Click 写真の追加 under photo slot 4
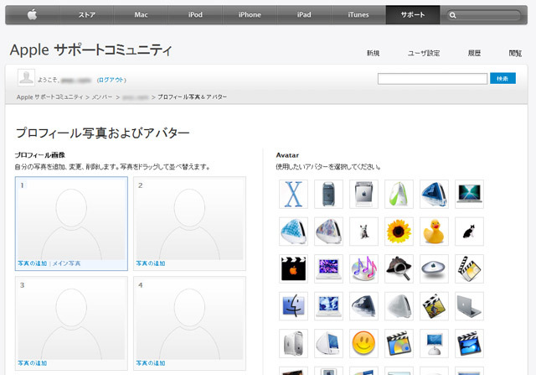The image size is (536, 375). 151,363
